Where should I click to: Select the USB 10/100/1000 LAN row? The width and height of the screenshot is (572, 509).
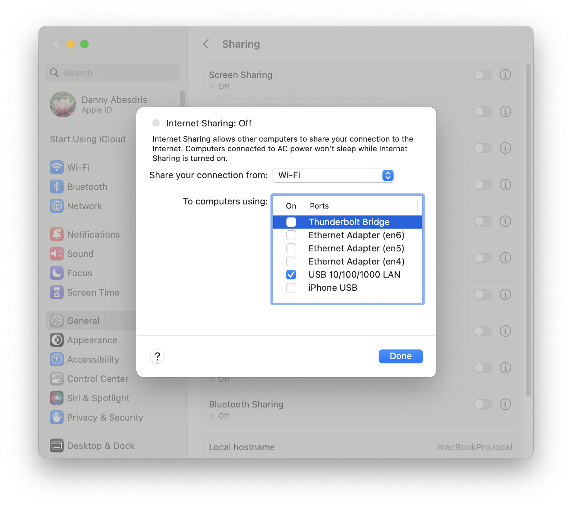pyautogui.click(x=348, y=275)
